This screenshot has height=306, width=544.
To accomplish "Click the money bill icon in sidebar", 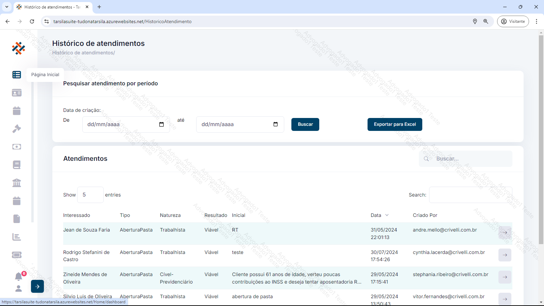I will [17, 147].
